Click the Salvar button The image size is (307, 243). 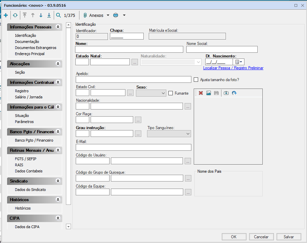[288, 237]
